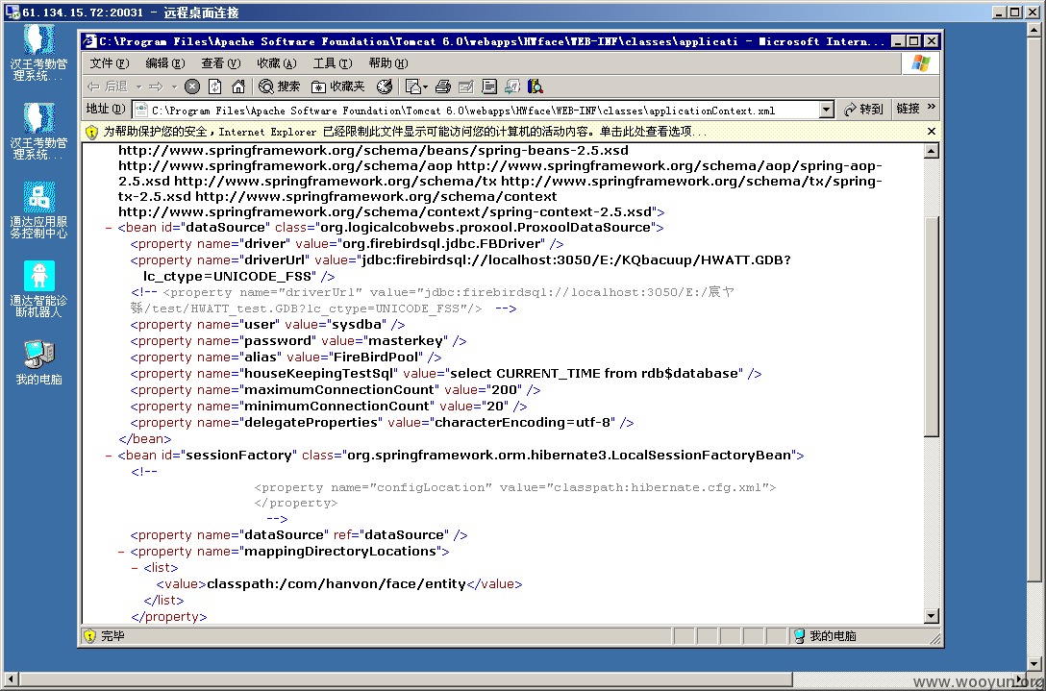The image size is (1046, 691).
Task: Collapse the sessionFactory bean node
Action: click(x=109, y=457)
